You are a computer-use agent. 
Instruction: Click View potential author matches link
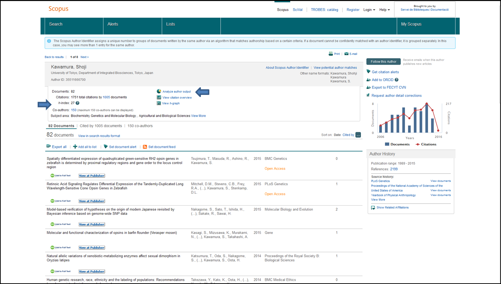coord(335,67)
